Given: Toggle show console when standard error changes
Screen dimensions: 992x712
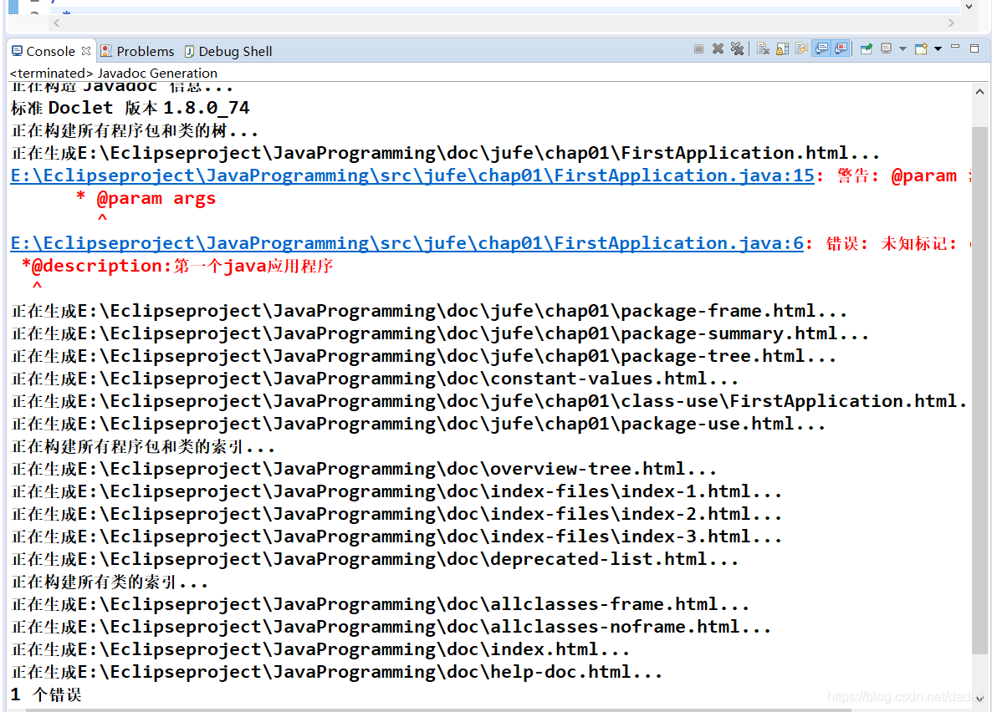Looking at the screenshot, I should [x=841, y=48].
